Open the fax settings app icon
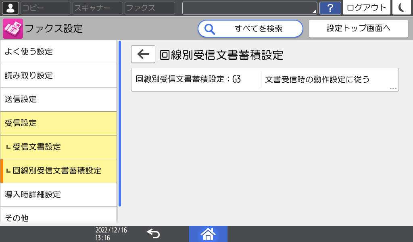The height and width of the screenshot is (242, 413). (13, 28)
